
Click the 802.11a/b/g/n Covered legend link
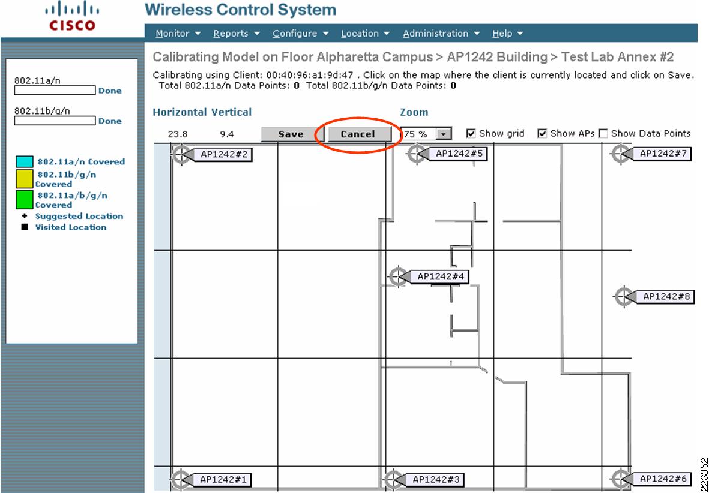(71, 200)
